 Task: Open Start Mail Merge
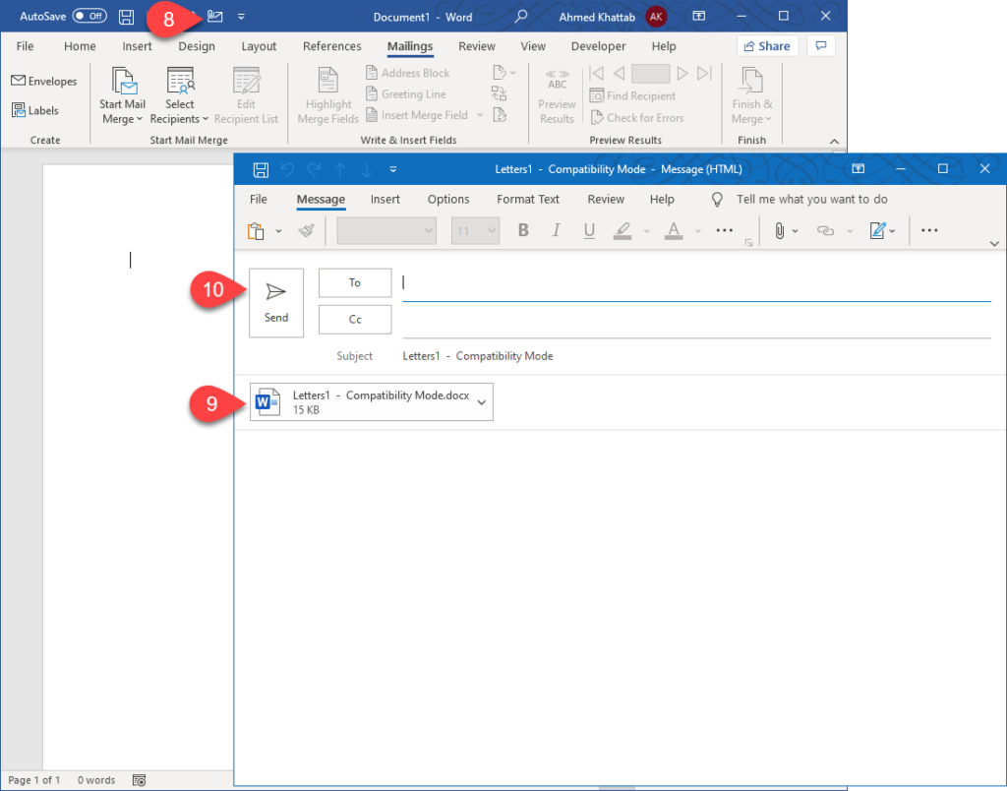pos(122,94)
